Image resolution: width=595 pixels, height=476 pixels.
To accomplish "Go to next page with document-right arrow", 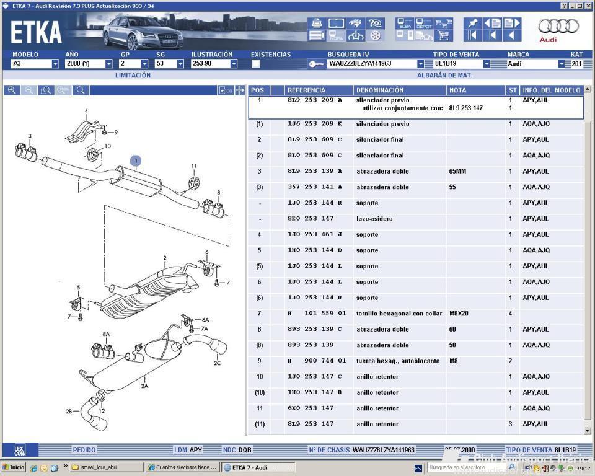I will [512, 23].
